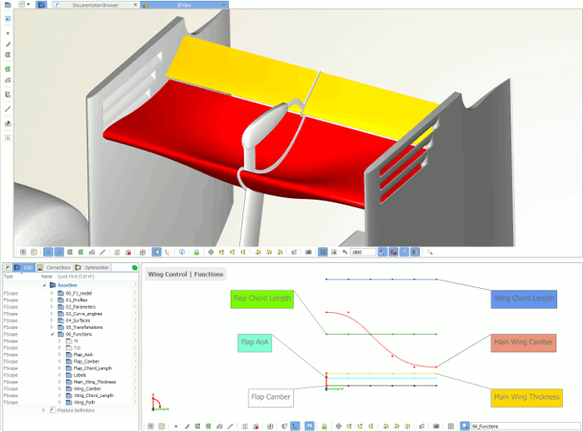The image size is (583, 432).
Task: Collapse the 06_Functions folder
Action: coord(52,335)
